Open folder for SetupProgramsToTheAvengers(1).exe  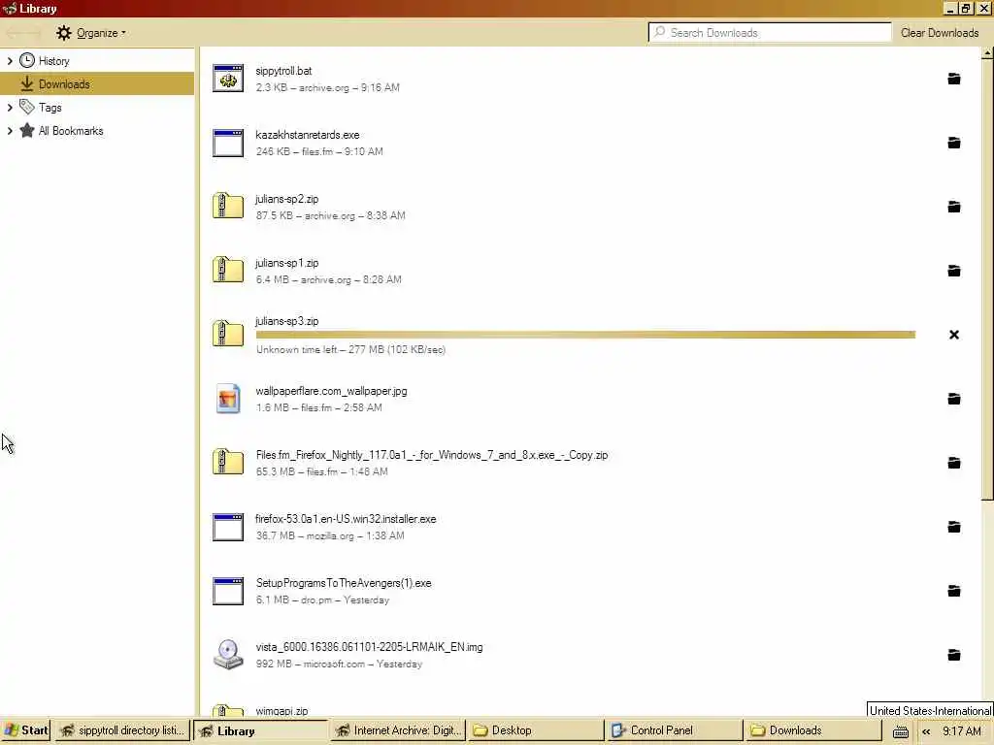click(953, 591)
